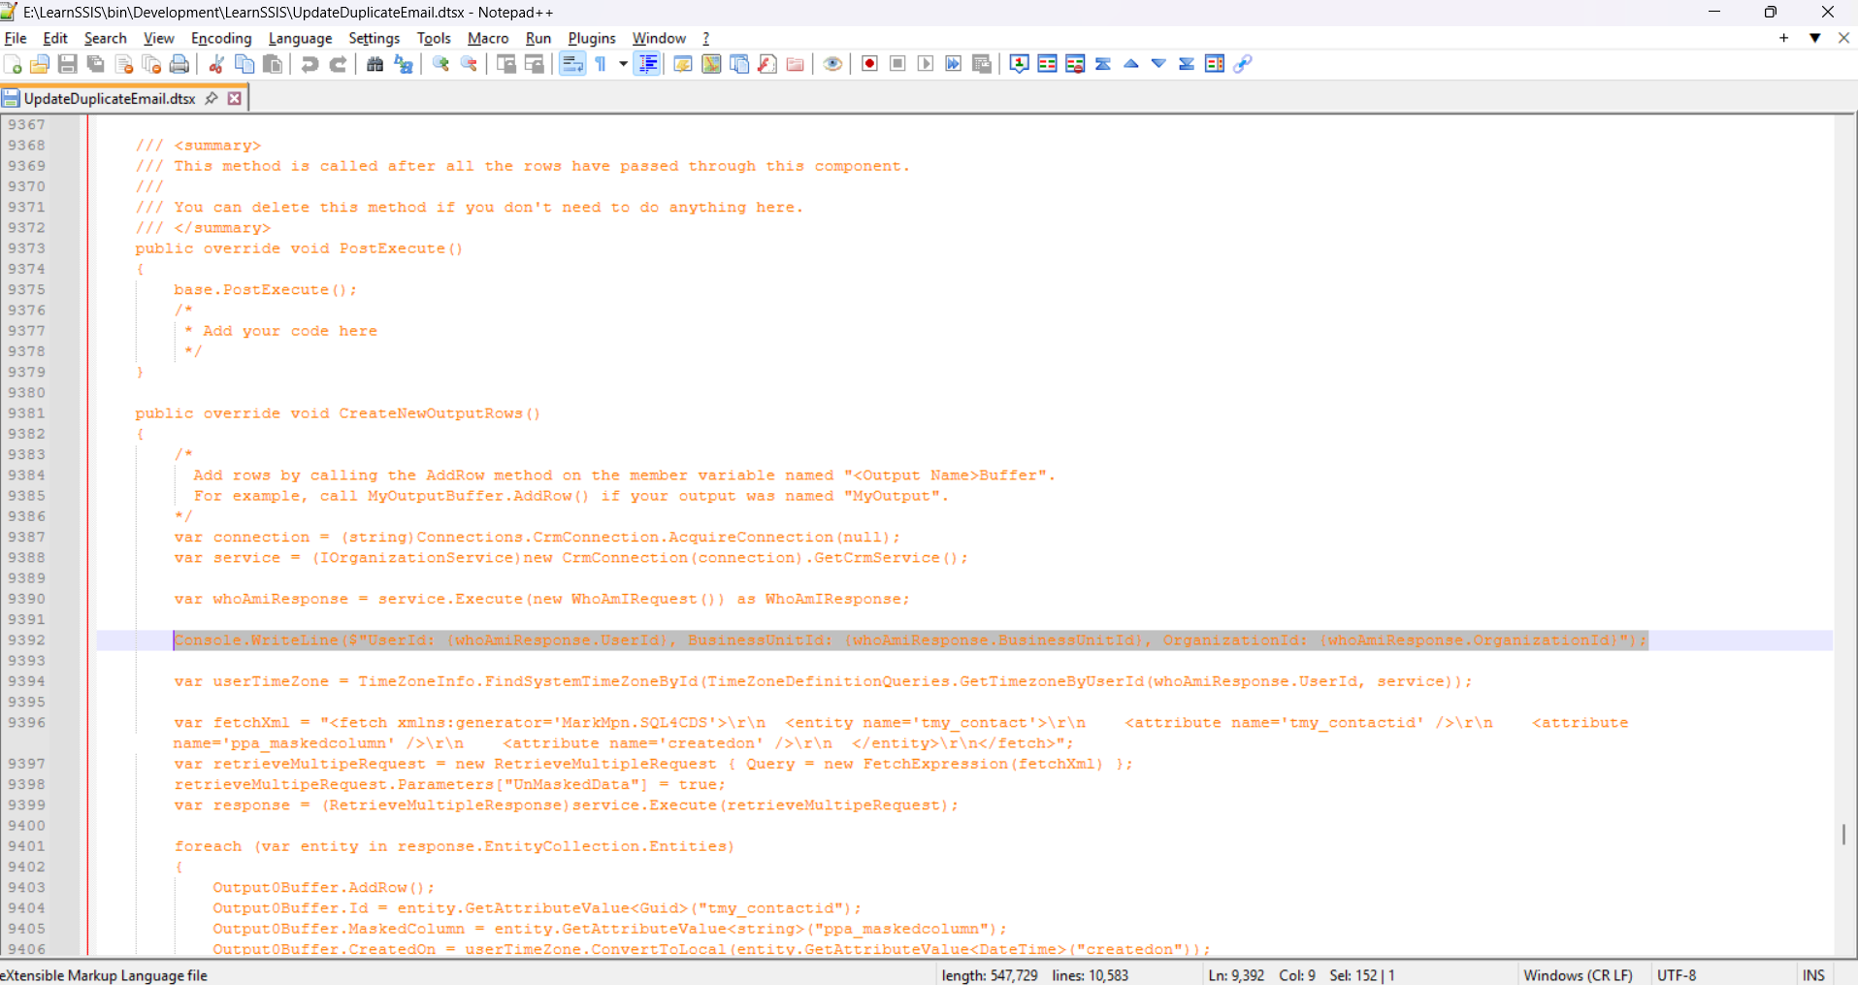Open the compare navigation bar icon

1215,64
